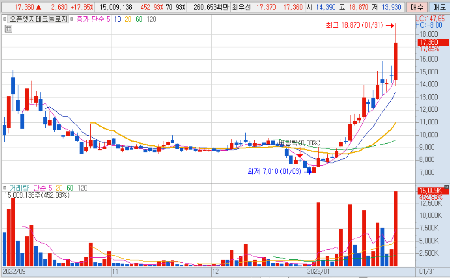Click the 11 month label on time axis

click(115, 272)
